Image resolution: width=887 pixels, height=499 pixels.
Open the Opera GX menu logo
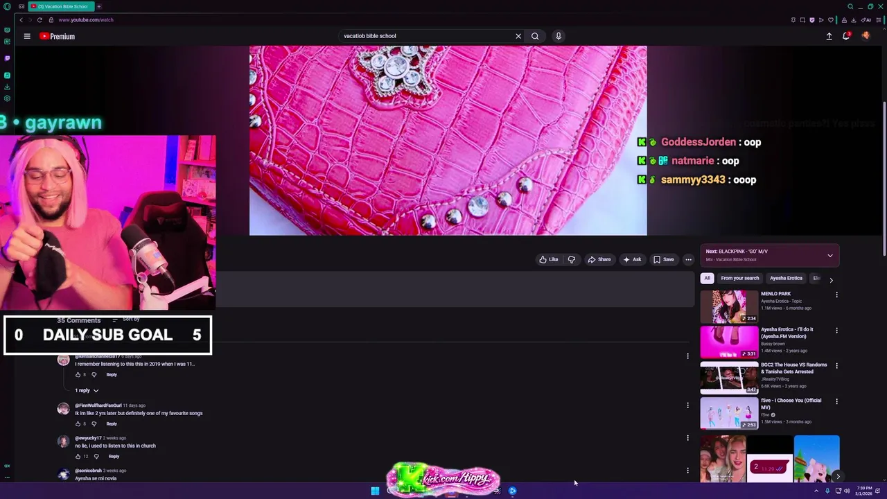pyautogui.click(x=7, y=6)
